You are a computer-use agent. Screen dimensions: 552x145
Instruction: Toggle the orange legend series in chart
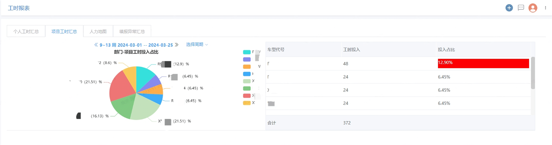pos(247,67)
